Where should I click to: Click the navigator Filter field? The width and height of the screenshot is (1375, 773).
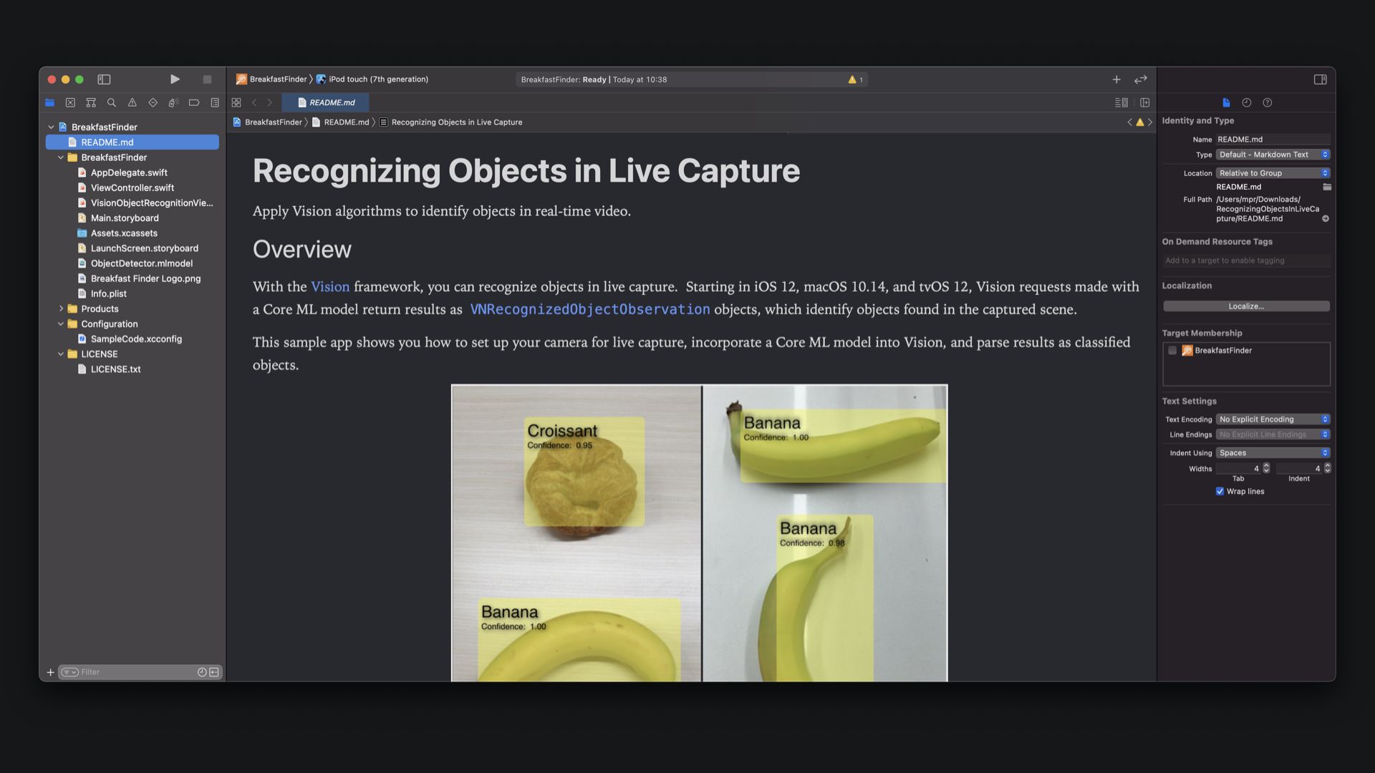pos(136,672)
